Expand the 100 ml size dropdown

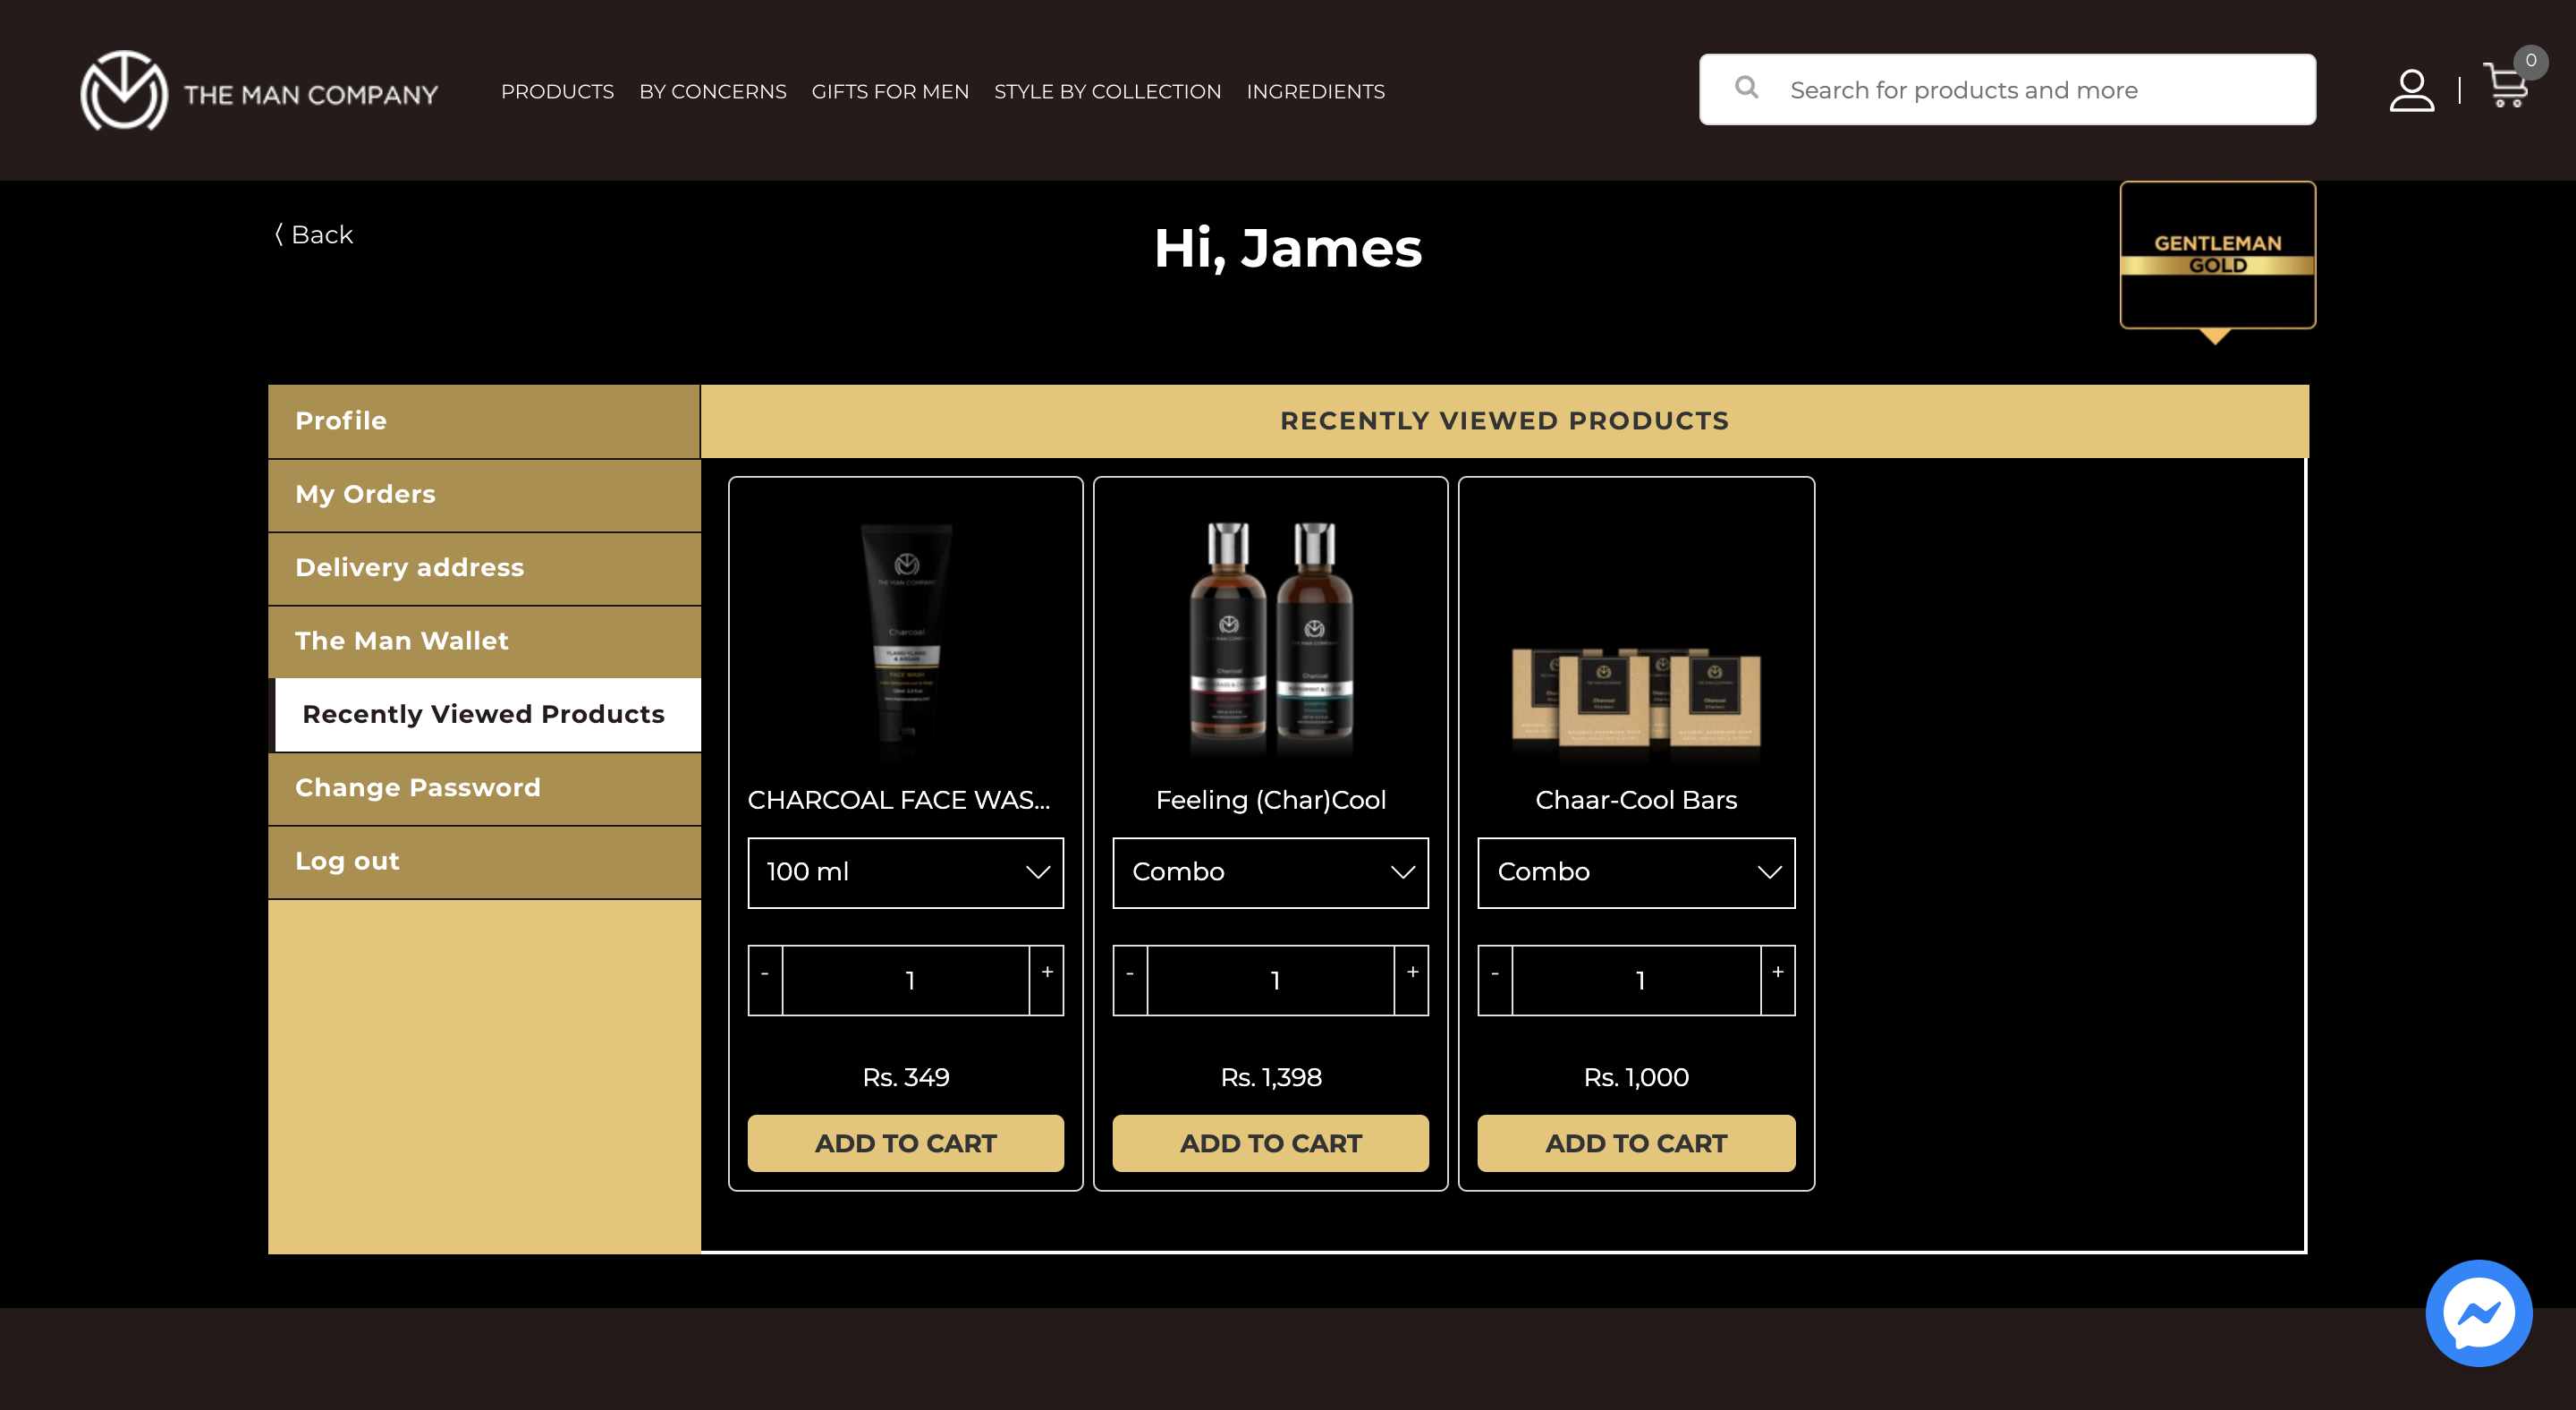pos(906,872)
